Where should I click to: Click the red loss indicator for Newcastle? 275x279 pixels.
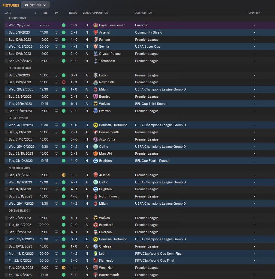(x=64, y=82)
